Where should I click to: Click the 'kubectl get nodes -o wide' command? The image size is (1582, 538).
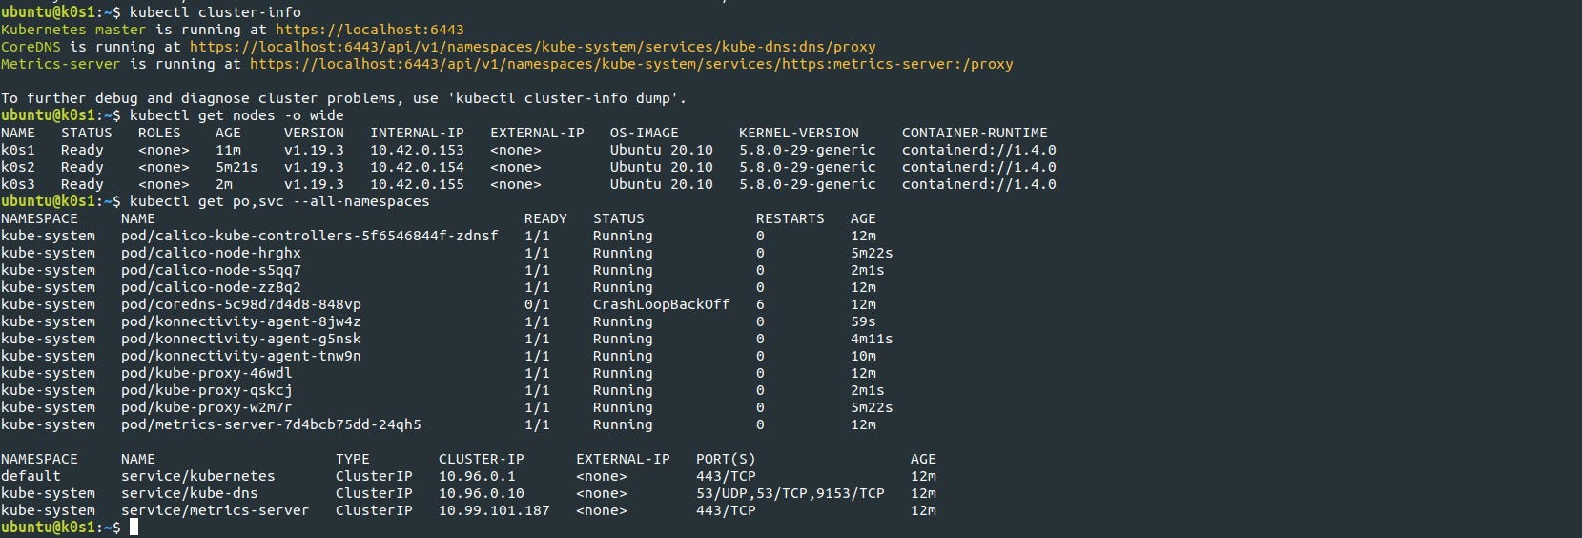[x=236, y=115]
